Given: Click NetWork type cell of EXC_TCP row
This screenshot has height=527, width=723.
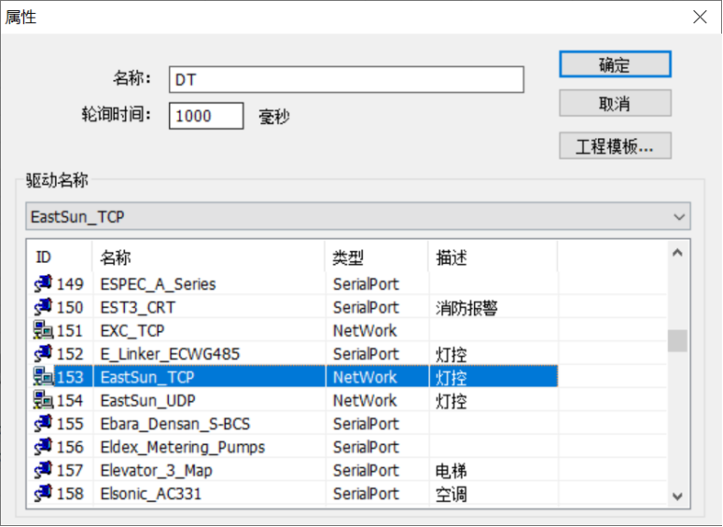Looking at the screenshot, I should pyautogui.click(x=364, y=330).
